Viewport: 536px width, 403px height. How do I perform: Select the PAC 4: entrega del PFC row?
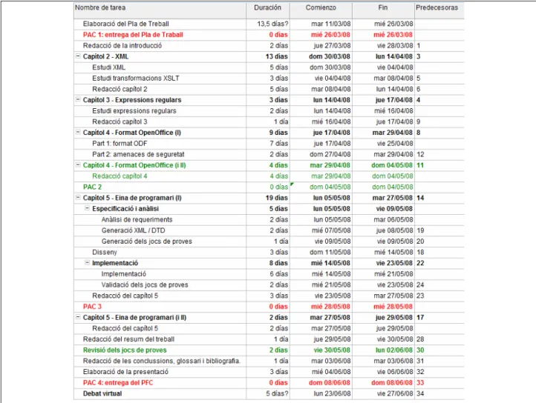point(269,382)
